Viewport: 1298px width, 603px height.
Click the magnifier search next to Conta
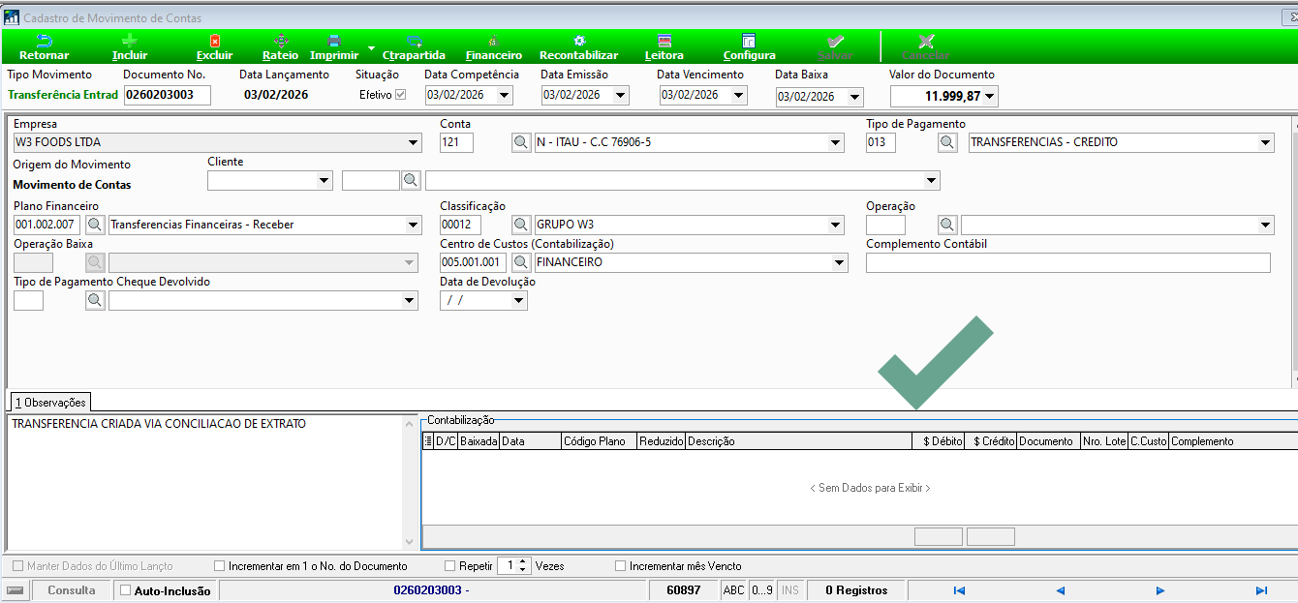pos(521,142)
